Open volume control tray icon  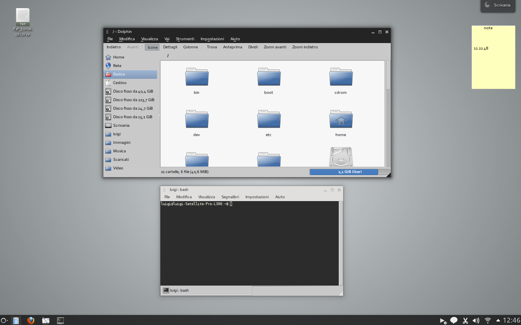[x=476, y=321]
